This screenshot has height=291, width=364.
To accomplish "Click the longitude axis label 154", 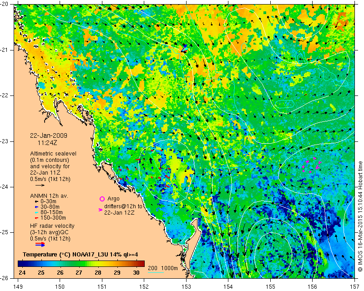I will click(x=228, y=286).
